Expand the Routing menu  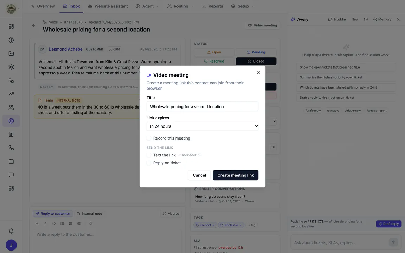[180, 6]
